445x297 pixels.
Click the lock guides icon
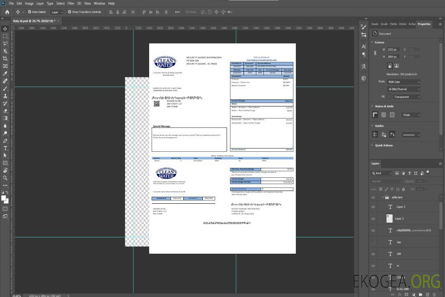[384, 134]
